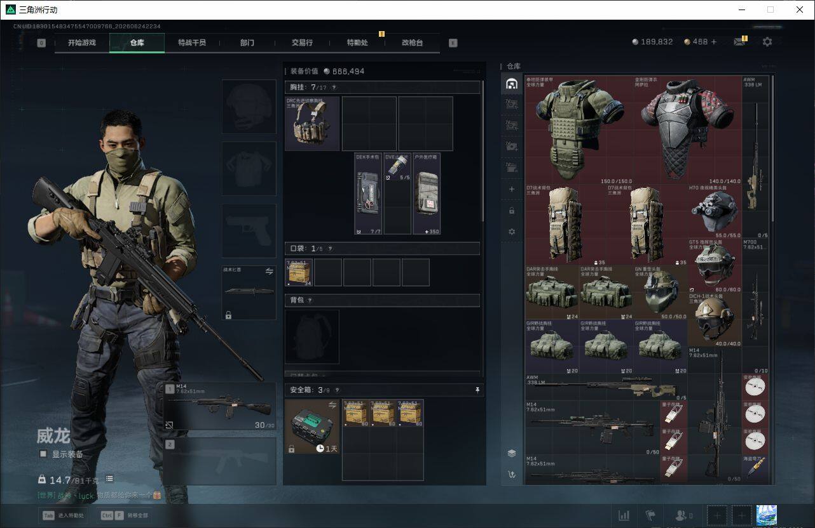Select the M14 primary weapon slot
This screenshot has height=528, width=815.
(x=220, y=406)
